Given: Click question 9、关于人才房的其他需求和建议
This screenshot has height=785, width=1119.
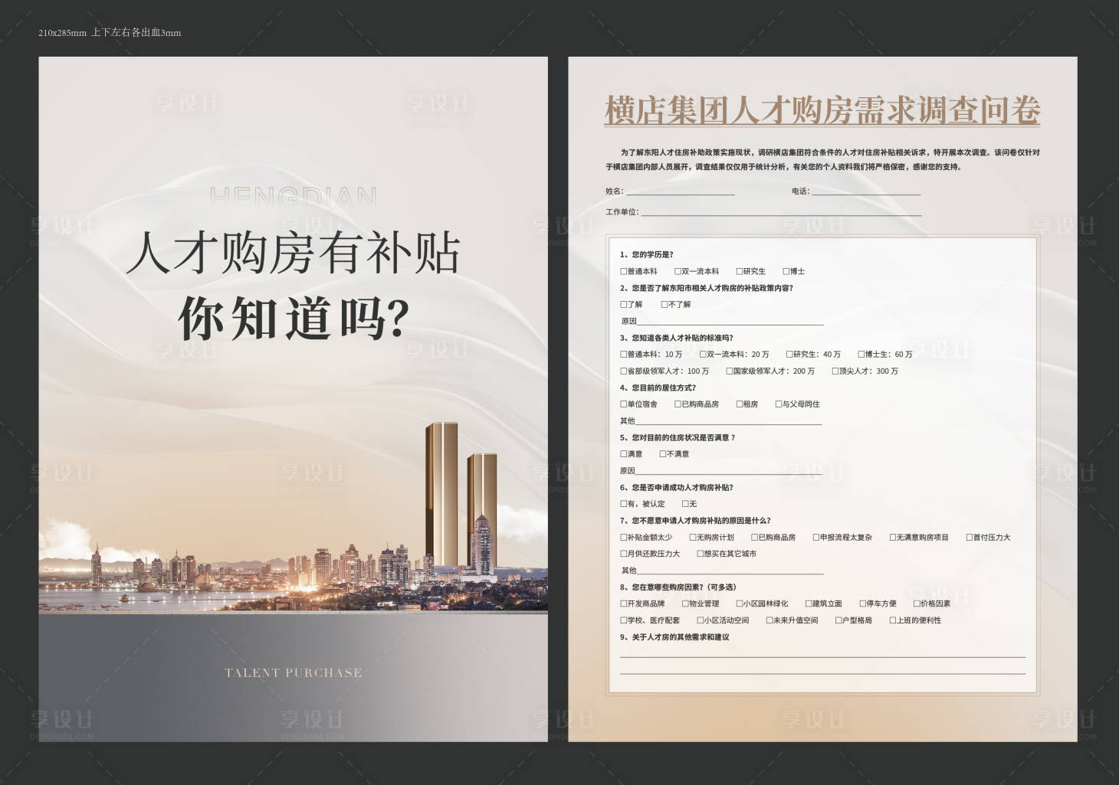Looking at the screenshot, I should [x=674, y=637].
